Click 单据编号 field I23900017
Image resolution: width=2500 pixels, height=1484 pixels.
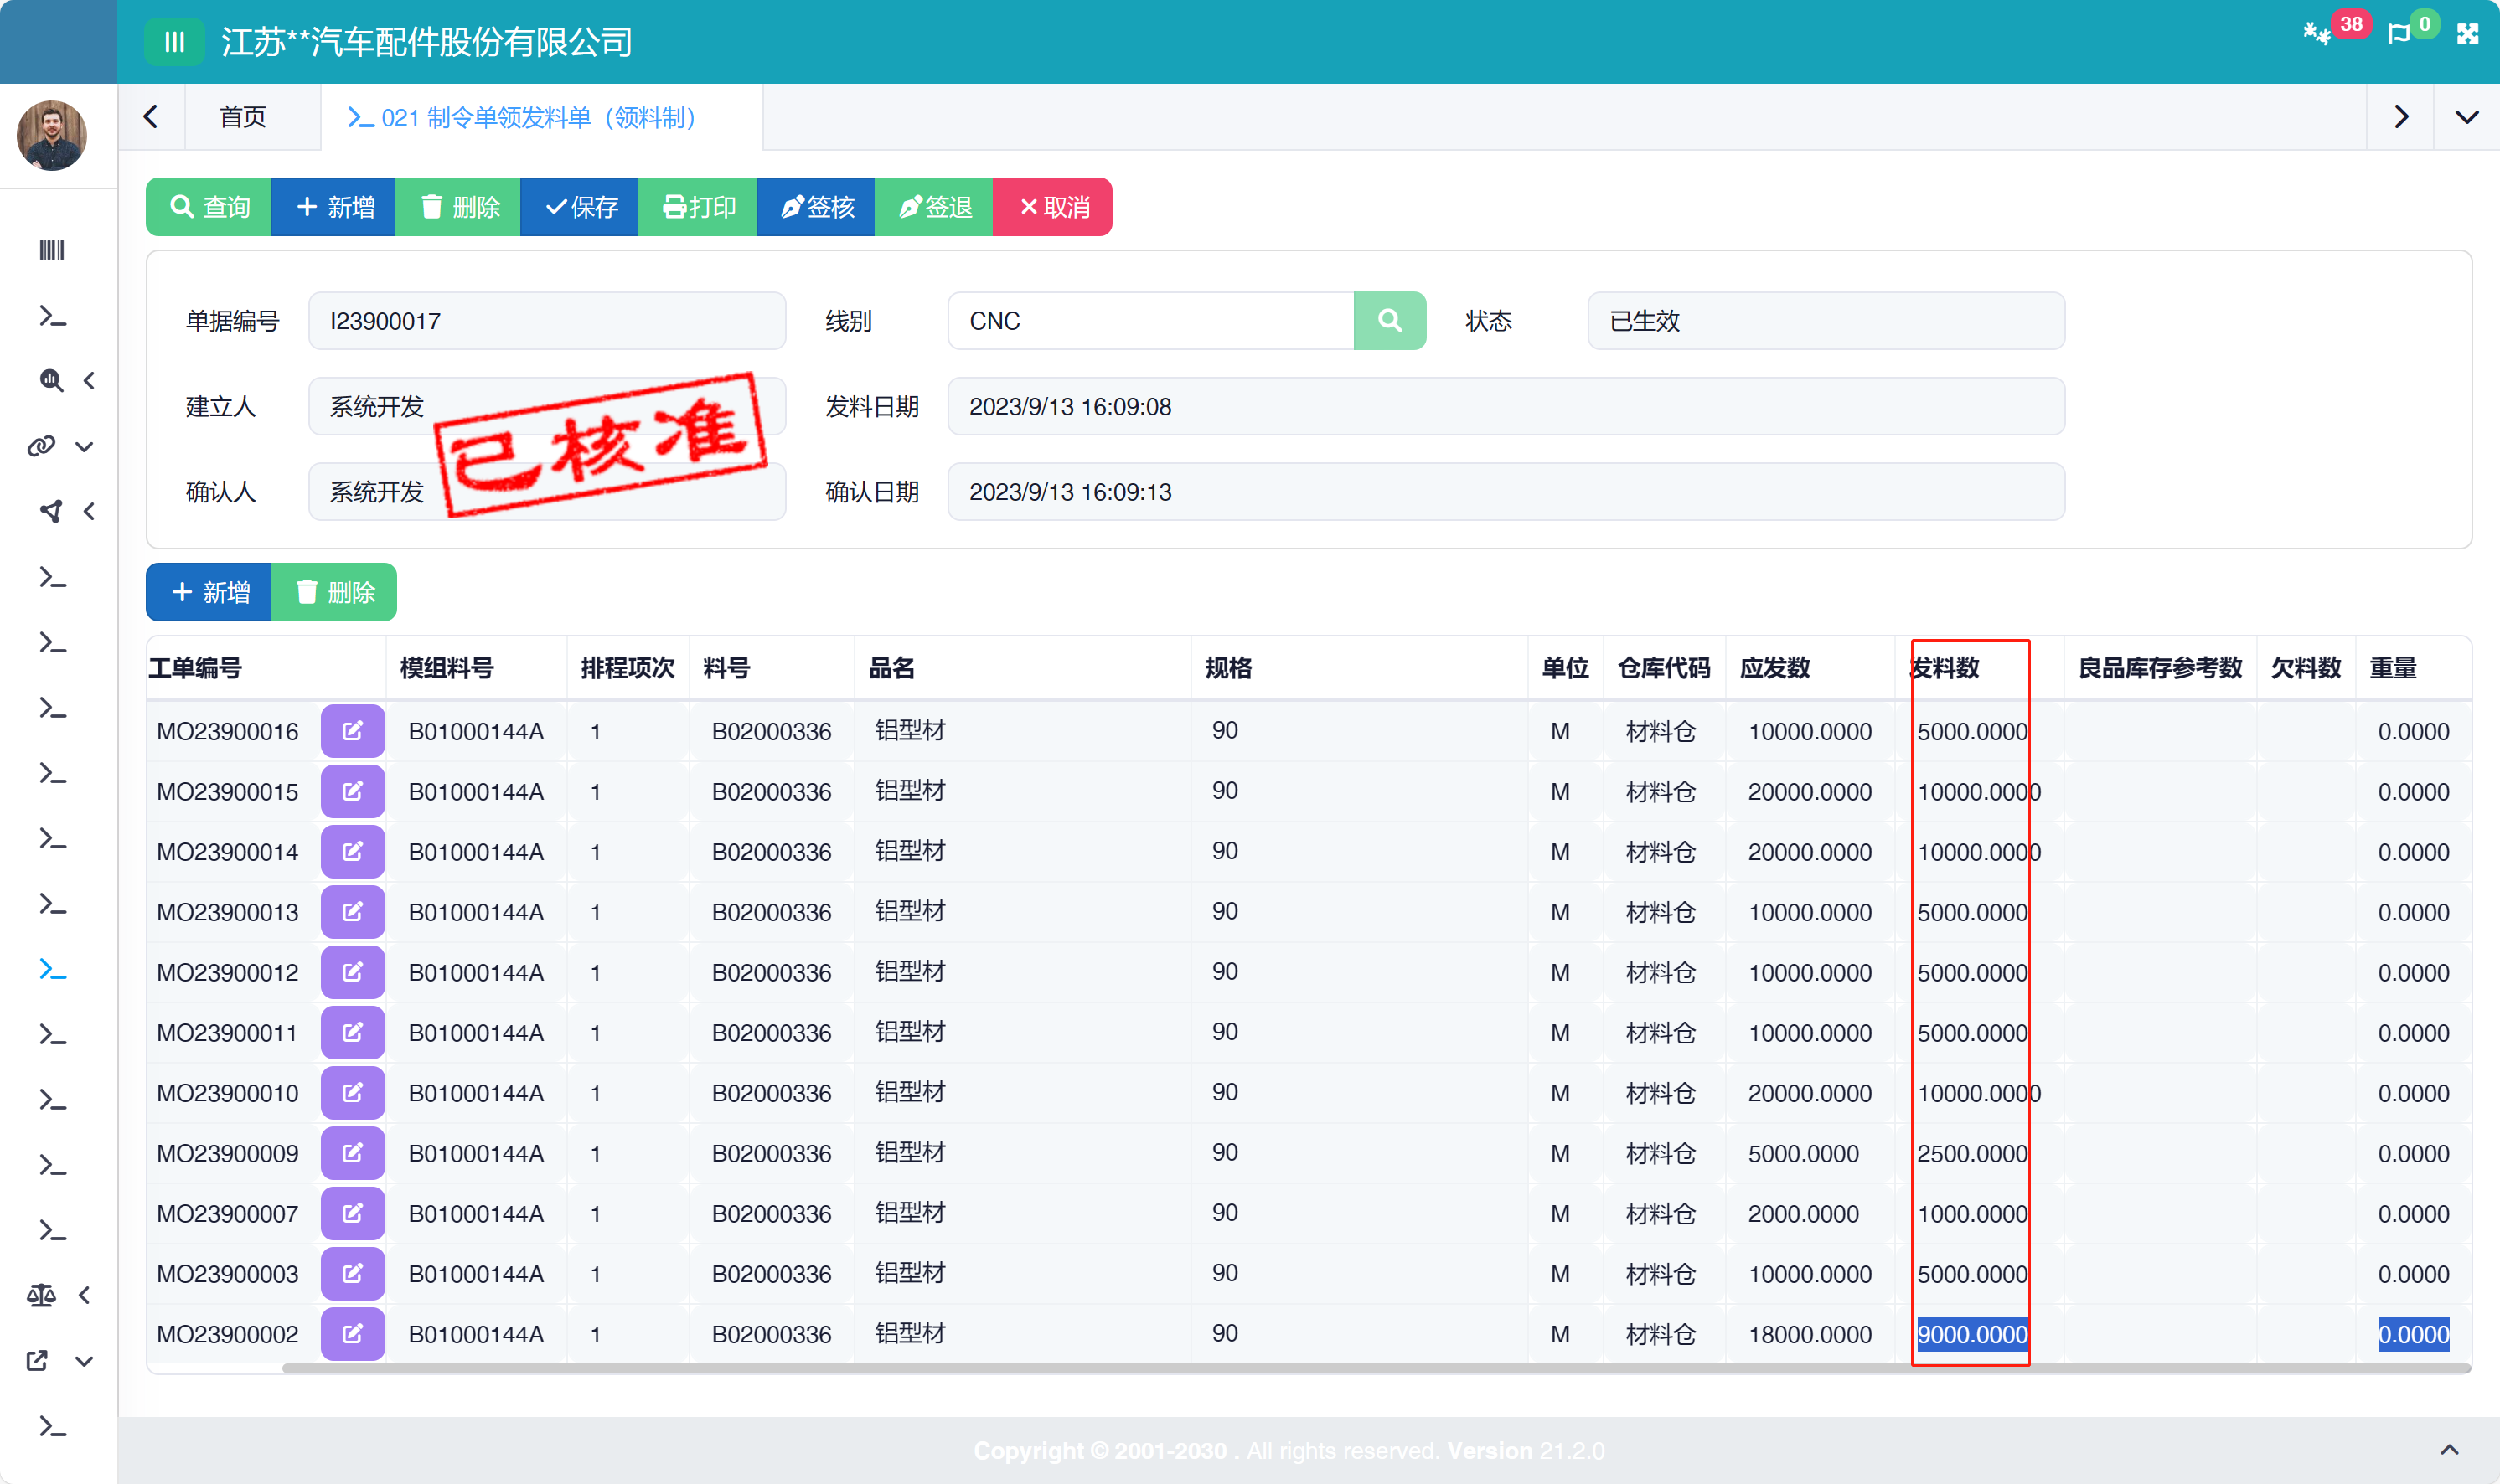point(547,321)
